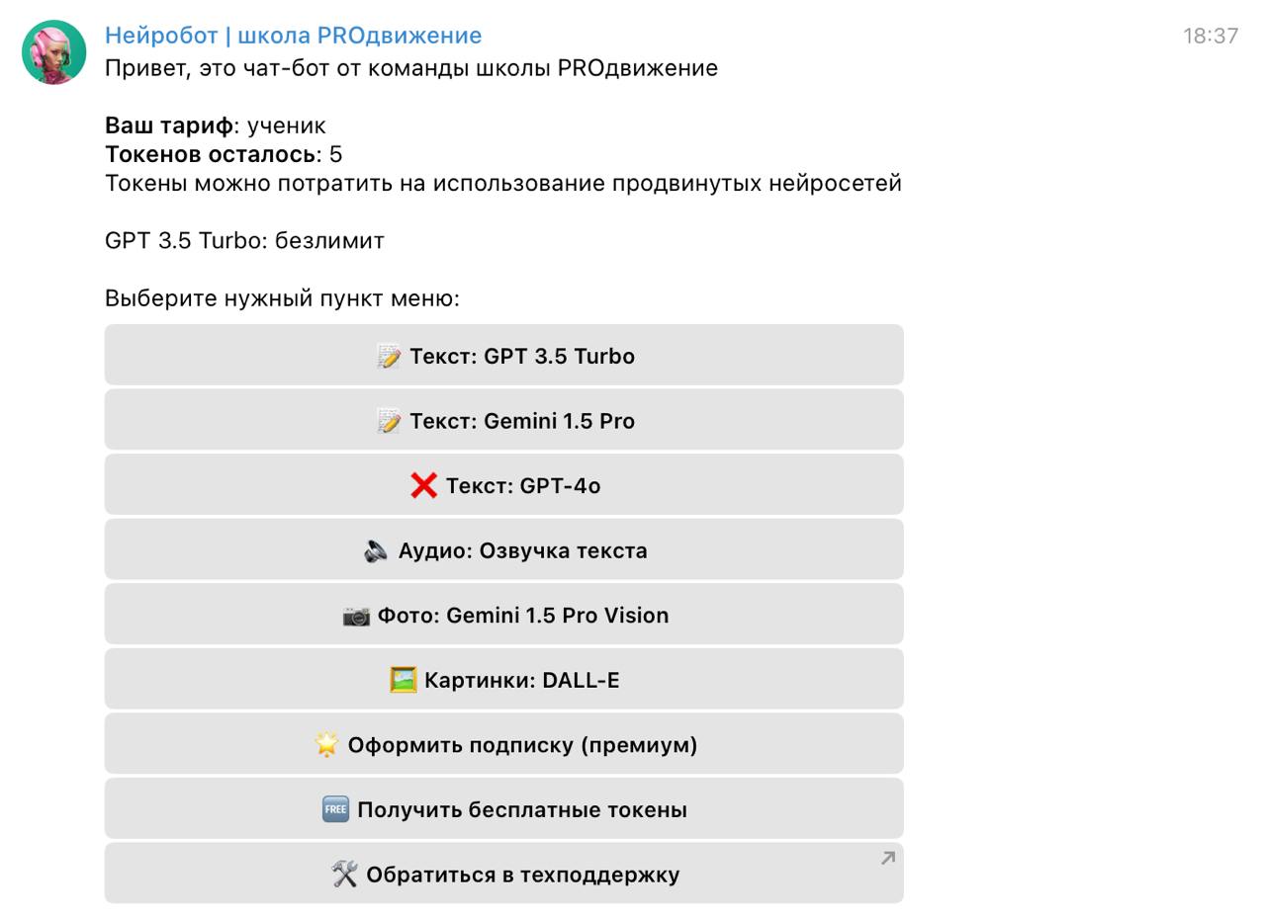Image resolution: width=1266 pixels, height=918 pixels.
Task: Click Оформить подписку (премиум) button
Action: click(x=504, y=745)
